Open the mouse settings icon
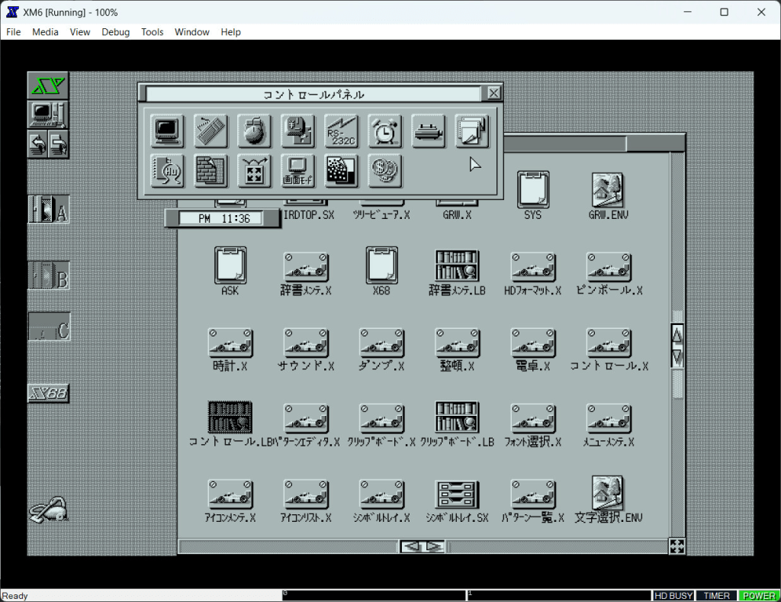The height and width of the screenshot is (602, 781). click(x=254, y=131)
